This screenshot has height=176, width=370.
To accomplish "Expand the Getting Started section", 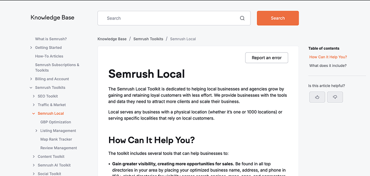I will pyautogui.click(x=31, y=47).
